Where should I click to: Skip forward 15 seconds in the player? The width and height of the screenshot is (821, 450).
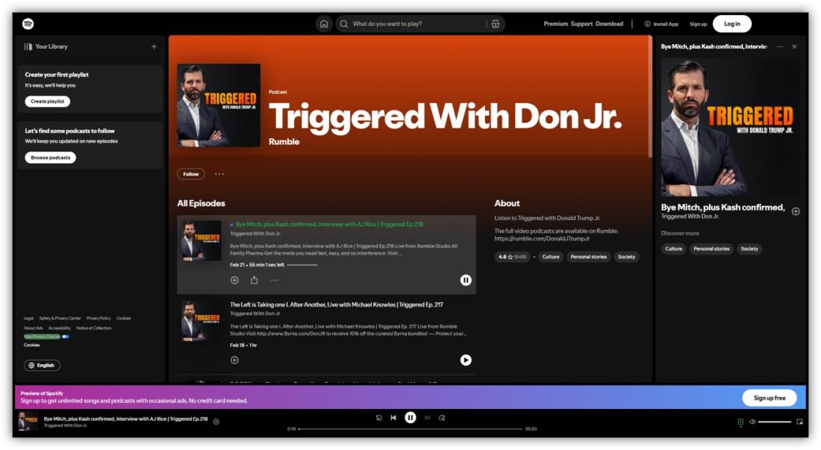[442, 418]
